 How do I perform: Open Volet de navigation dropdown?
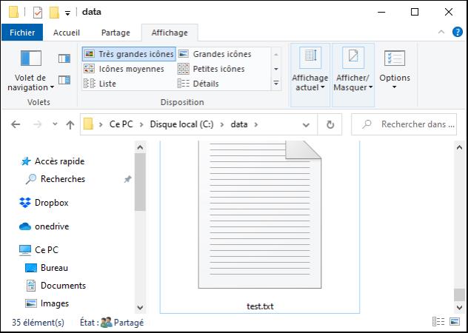point(31,82)
